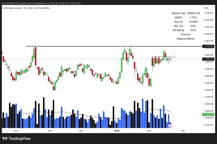Click the '13.84M' average volume value

pos(193,22)
